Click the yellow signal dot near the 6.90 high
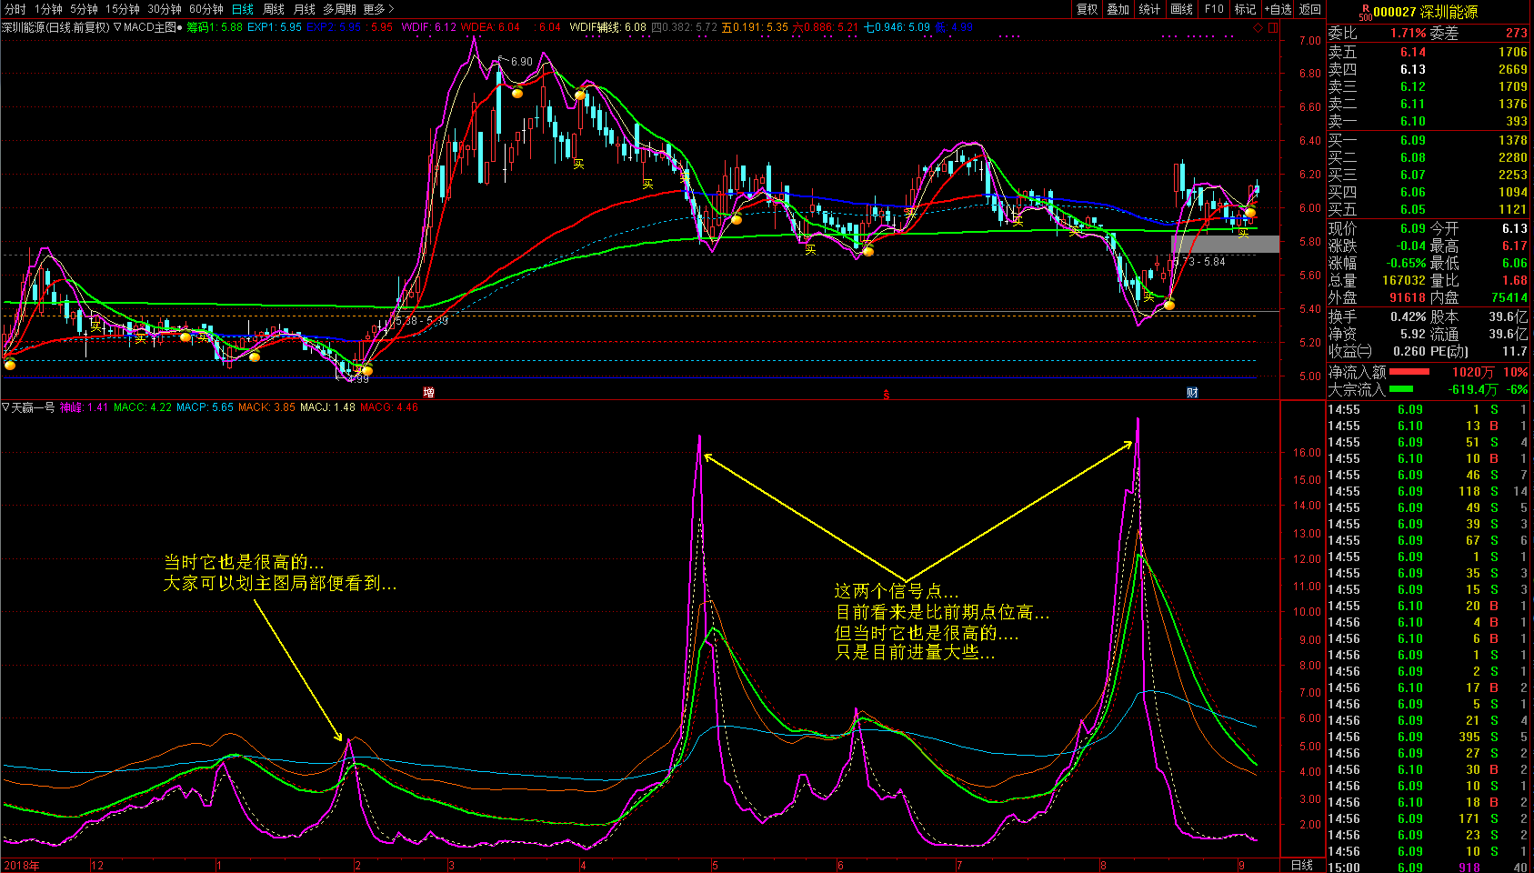The image size is (1534, 873). tap(517, 93)
